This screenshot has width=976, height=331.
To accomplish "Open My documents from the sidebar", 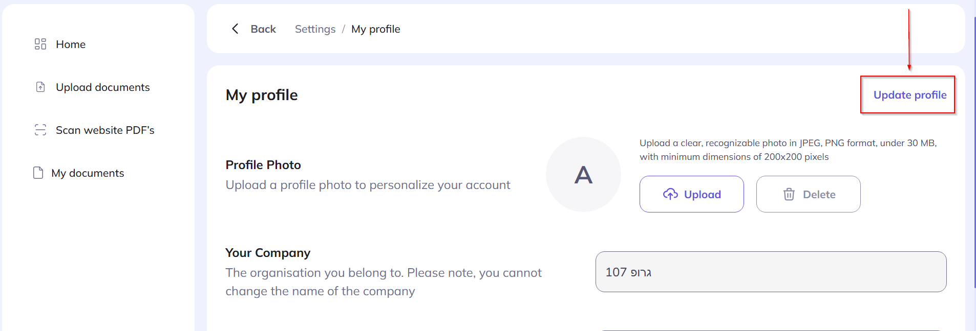I will click(x=88, y=173).
